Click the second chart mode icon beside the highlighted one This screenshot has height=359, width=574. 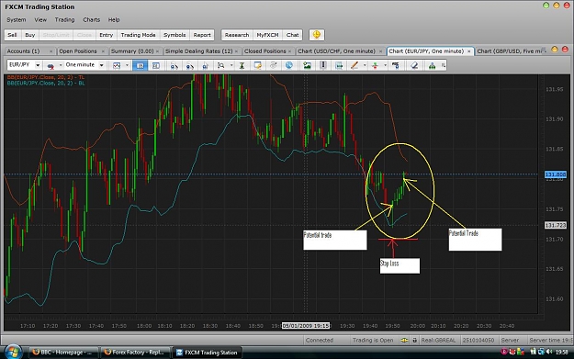pos(155,65)
